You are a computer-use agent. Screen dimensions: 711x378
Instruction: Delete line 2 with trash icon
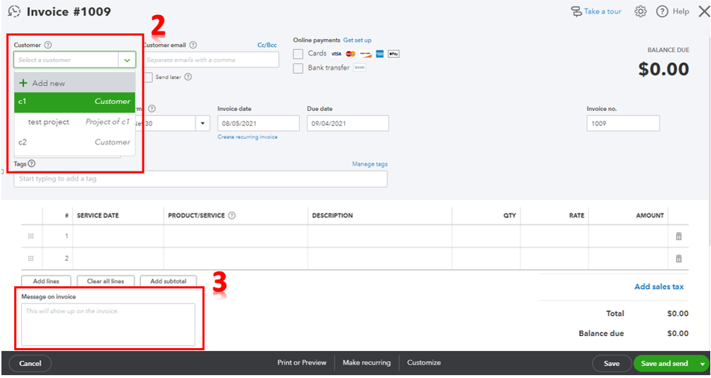click(x=678, y=258)
